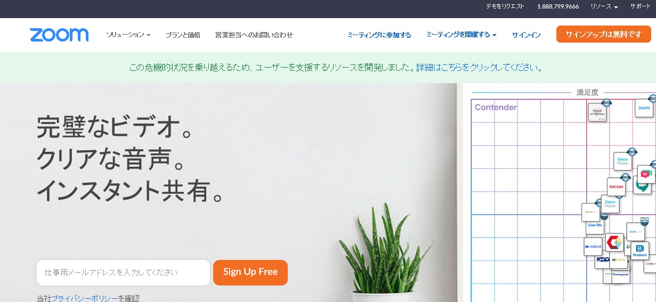656x302 pixels.
Task: Follow the 詳細はこちらをクリックしてください banner link
Action: (x=477, y=68)
